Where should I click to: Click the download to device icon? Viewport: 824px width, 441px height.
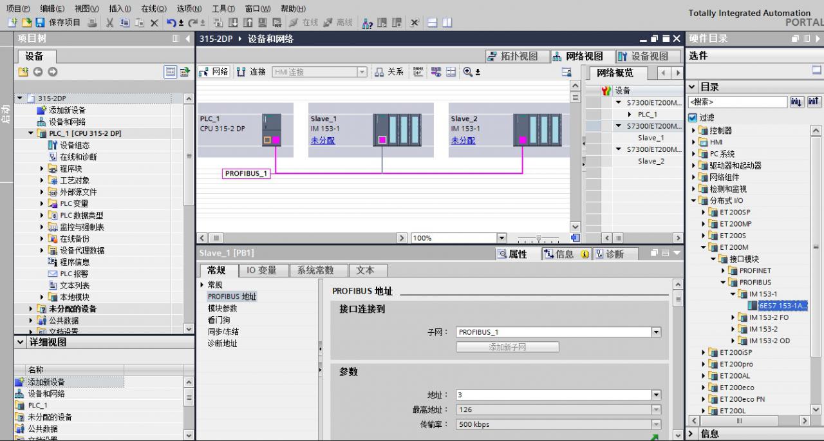[233, 23]
